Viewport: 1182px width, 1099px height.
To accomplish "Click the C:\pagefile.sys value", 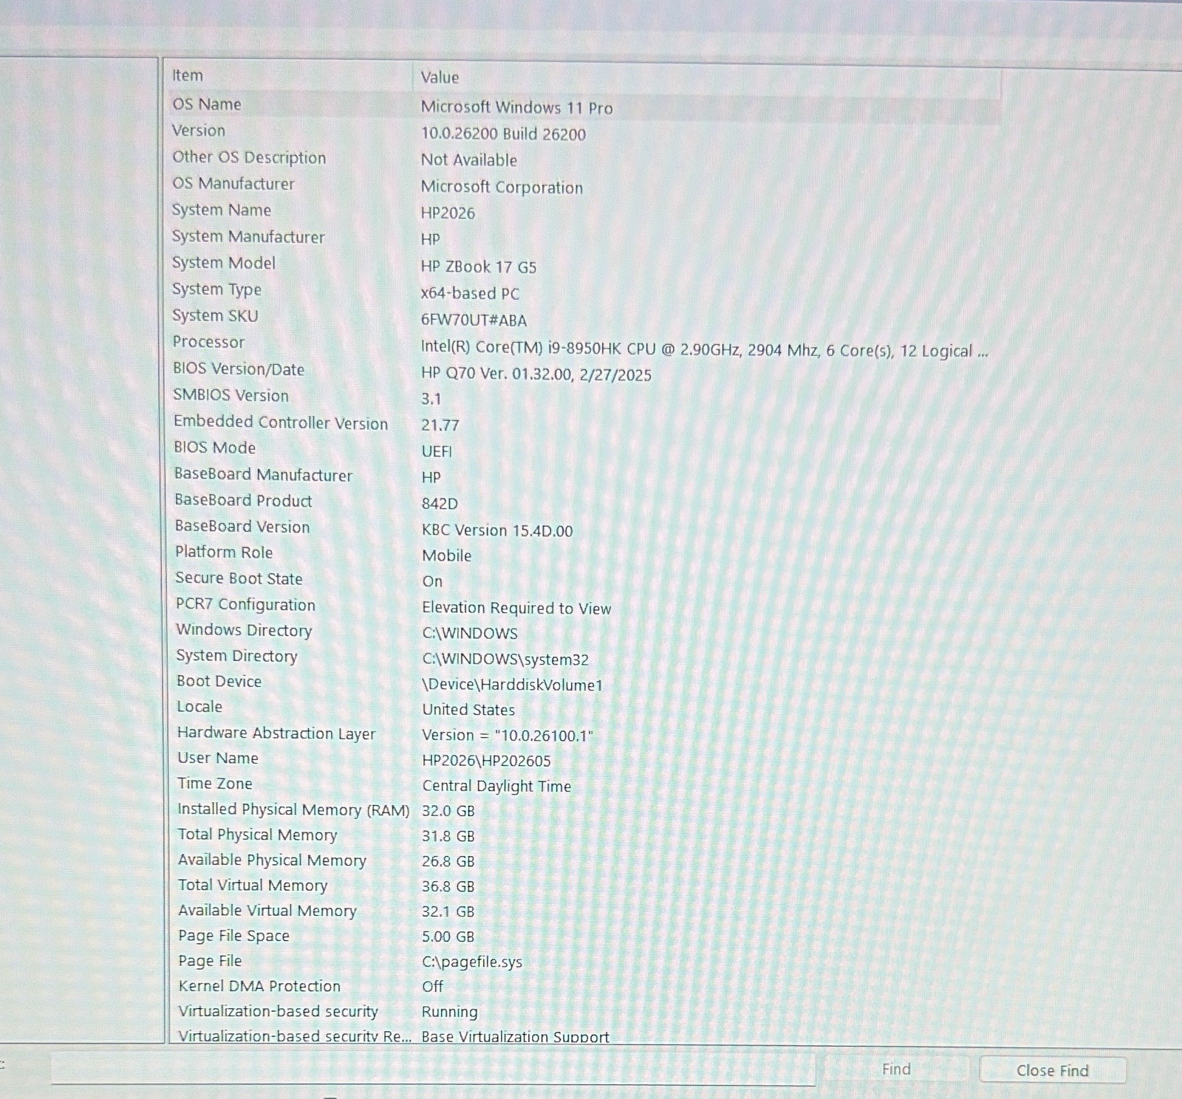I will (472, 962).
